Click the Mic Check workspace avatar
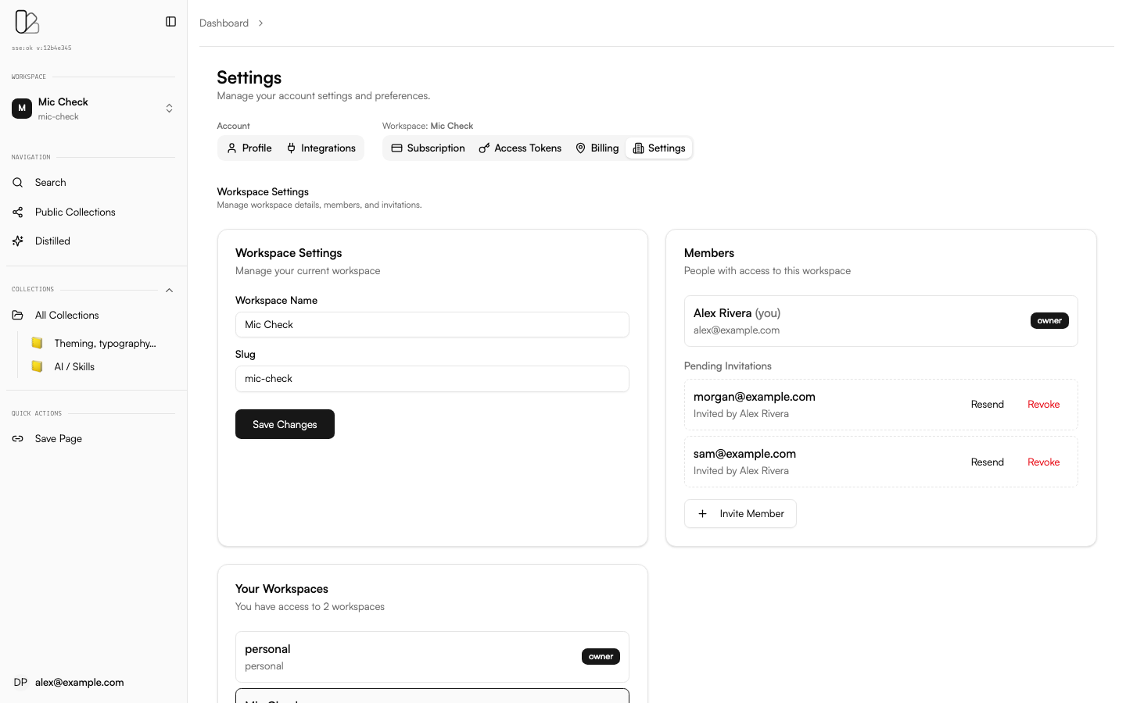The image size is (1126, 703). coord(20,108)
